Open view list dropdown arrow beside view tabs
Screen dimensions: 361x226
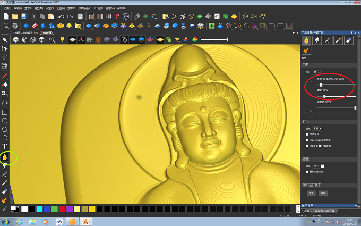click(294, 33)
